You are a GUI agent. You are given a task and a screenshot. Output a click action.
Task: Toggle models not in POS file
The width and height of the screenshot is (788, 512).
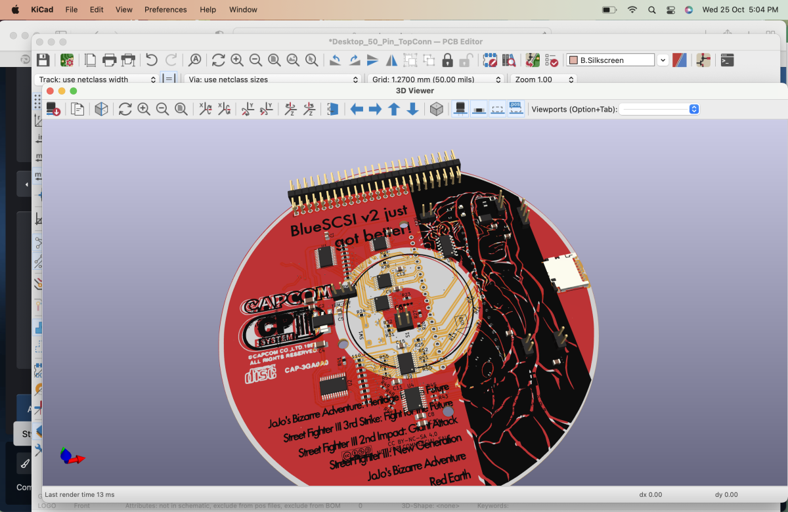tap(516, 110)
